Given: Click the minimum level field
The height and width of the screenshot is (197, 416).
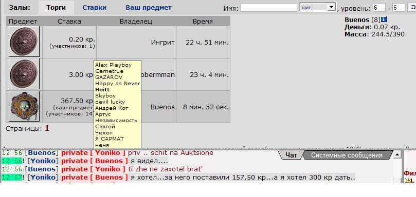Looking at the screenshot, I should point(379,7).
